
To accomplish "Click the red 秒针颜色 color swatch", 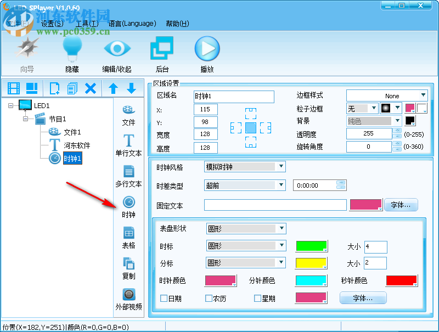I will pos(401,280).
